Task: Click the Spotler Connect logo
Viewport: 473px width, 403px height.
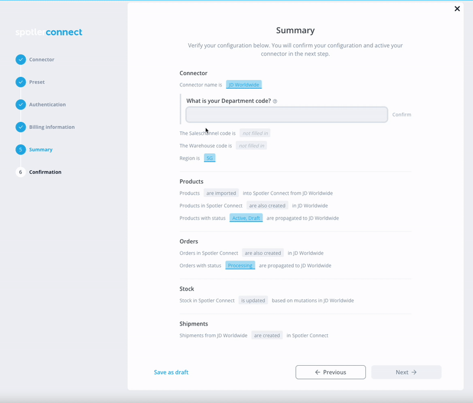Action: [48, 32]
